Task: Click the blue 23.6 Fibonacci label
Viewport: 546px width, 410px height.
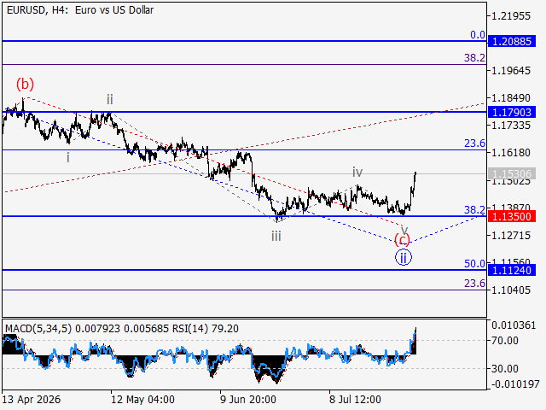Action: [x=474, y=143]
